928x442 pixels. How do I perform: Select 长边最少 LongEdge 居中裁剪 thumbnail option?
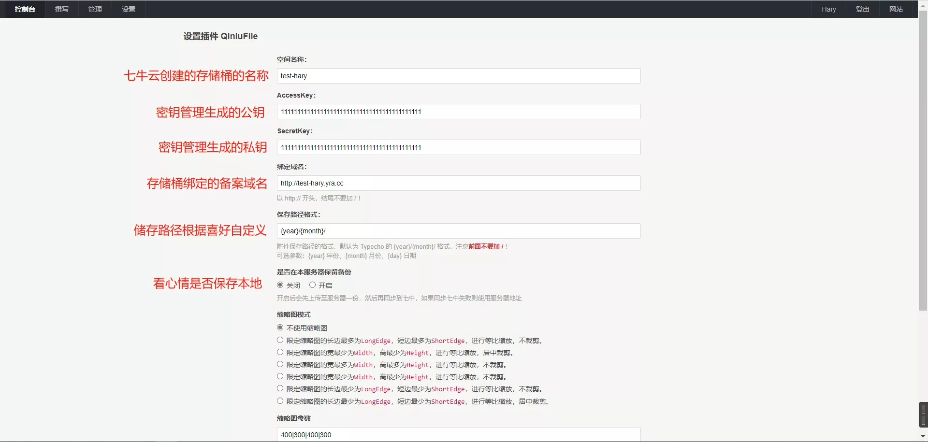click(280, 401)
